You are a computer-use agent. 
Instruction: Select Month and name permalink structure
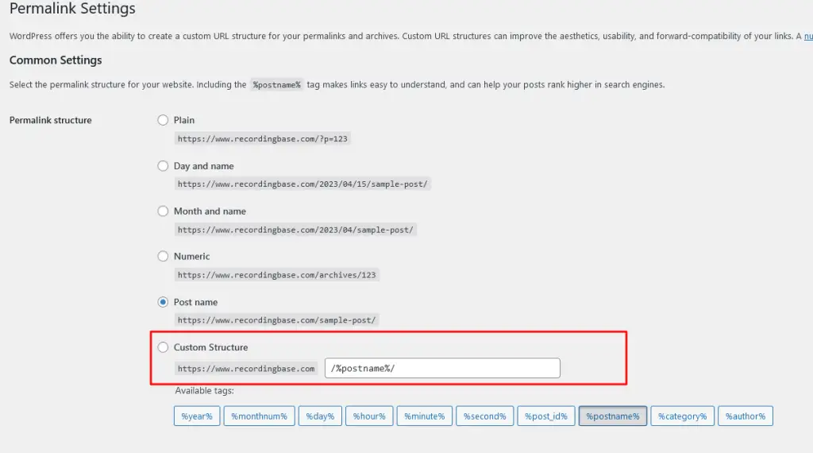pos(163,211)
